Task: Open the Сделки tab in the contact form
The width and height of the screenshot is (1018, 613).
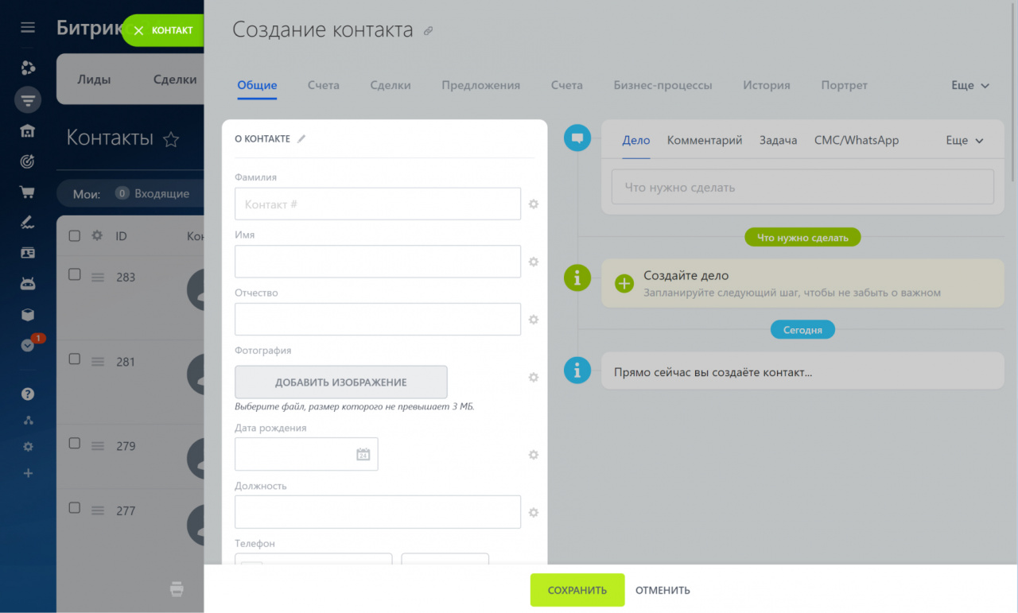Action: pos(390,85)
